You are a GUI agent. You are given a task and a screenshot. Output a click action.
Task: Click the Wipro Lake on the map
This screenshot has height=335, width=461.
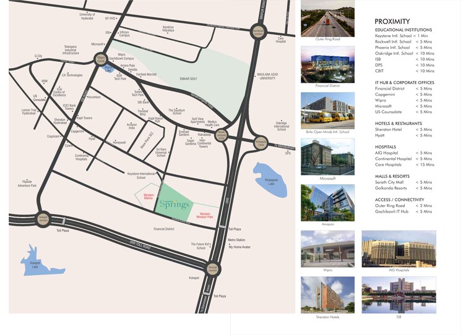107,69
